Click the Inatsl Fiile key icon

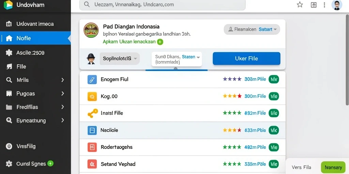coord(92,113)
